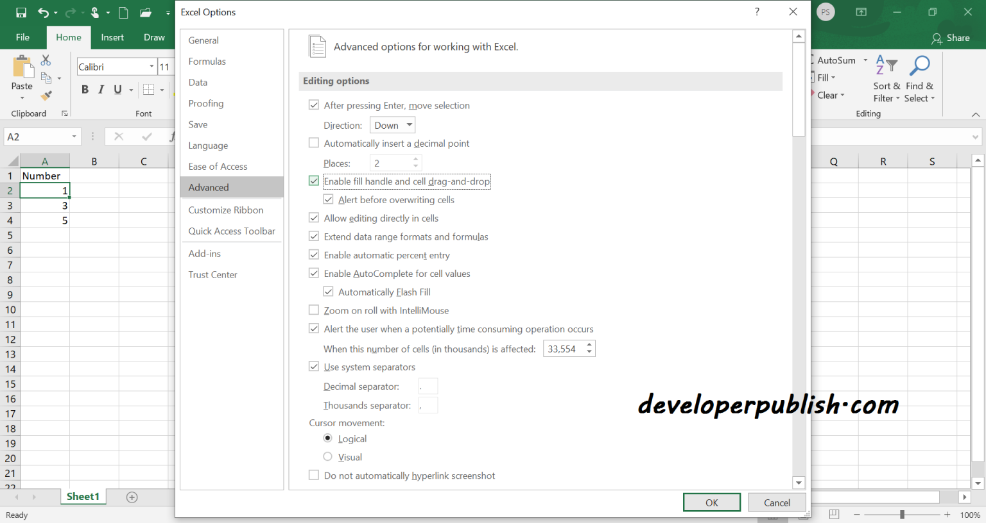Select Formulas in the options sidebar

coord(207,62)
